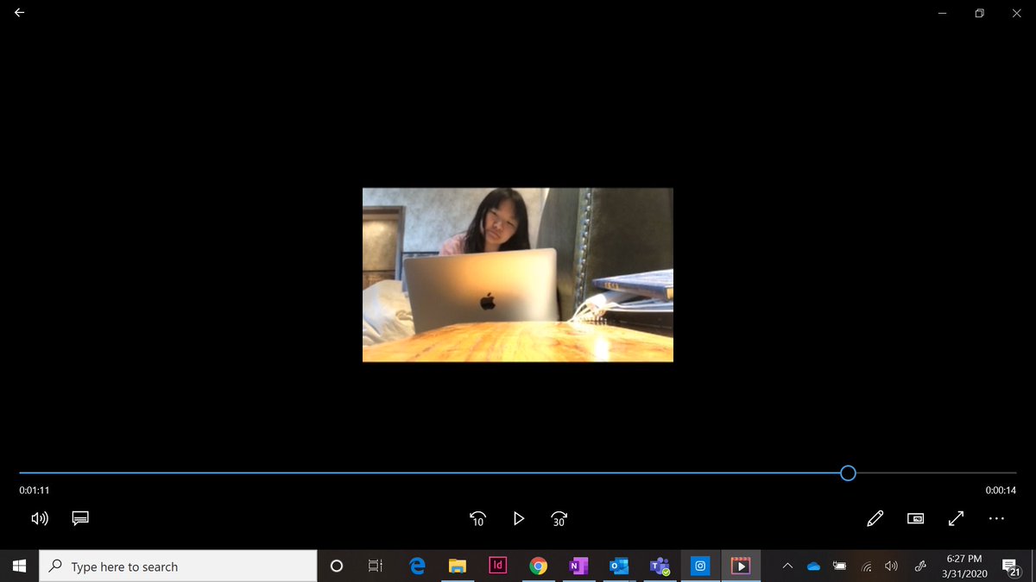Skip forward 30 seconds

[x=559, y=518]
